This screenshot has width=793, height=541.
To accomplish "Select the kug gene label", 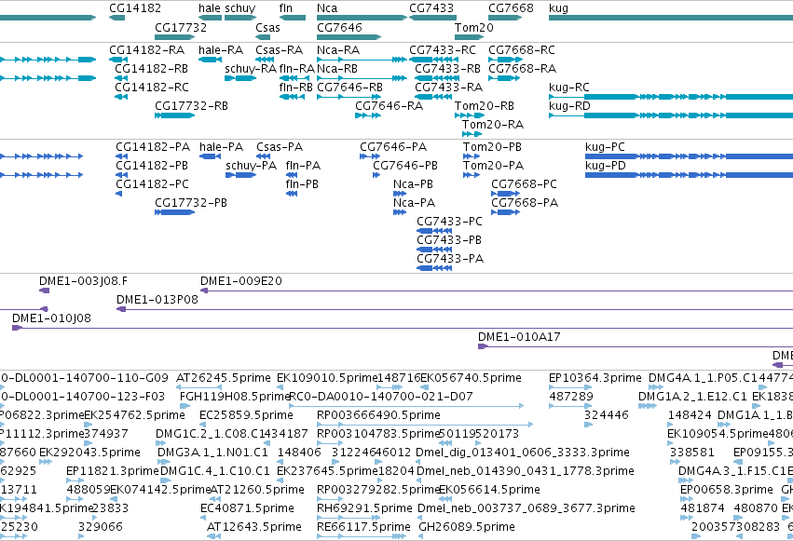I will click(x=559, y=8).
